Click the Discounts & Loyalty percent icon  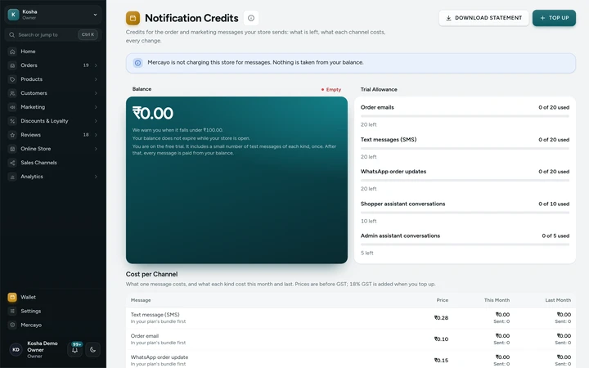[x=12, y=121]
